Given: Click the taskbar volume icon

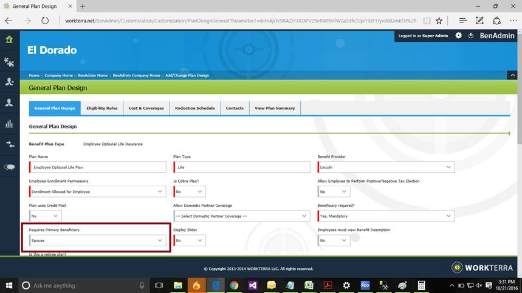Looking at the screenshot, I should point(479,285).
